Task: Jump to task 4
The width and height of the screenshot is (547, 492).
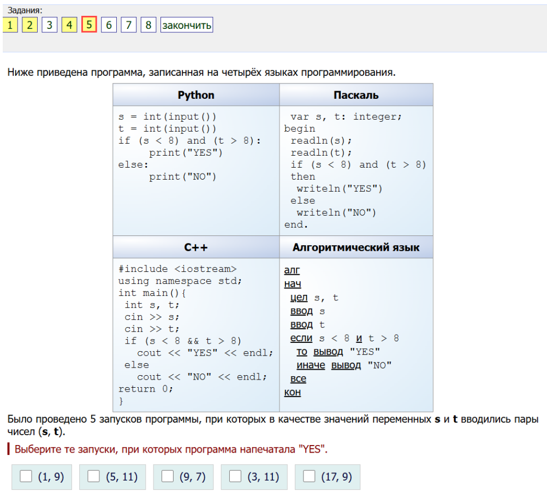Action: 69,25
